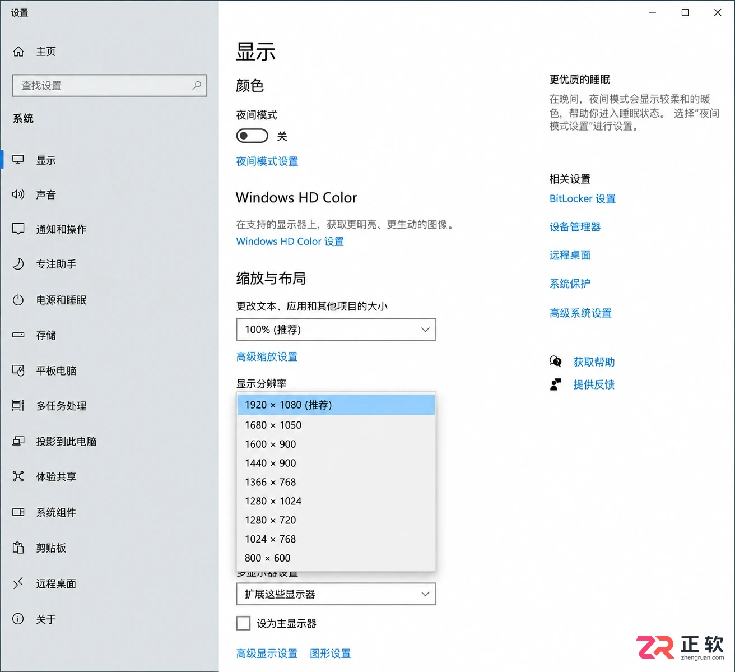Click the multitasking icon next to 多任务处理

[18, 405]
